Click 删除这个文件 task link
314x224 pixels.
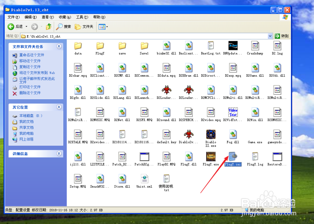pos(30,93)
